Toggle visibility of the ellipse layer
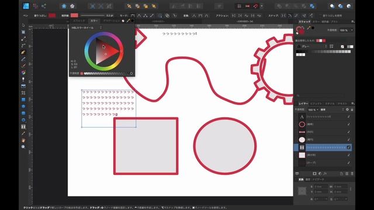The image size is (374, 210). point(348,139)
